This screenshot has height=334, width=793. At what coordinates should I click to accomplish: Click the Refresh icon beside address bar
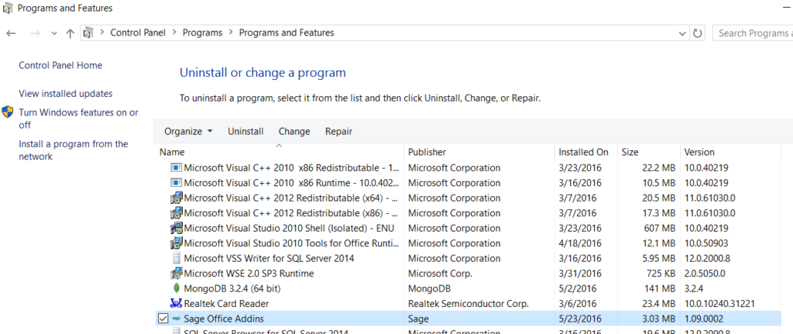(x=698, y=33)
